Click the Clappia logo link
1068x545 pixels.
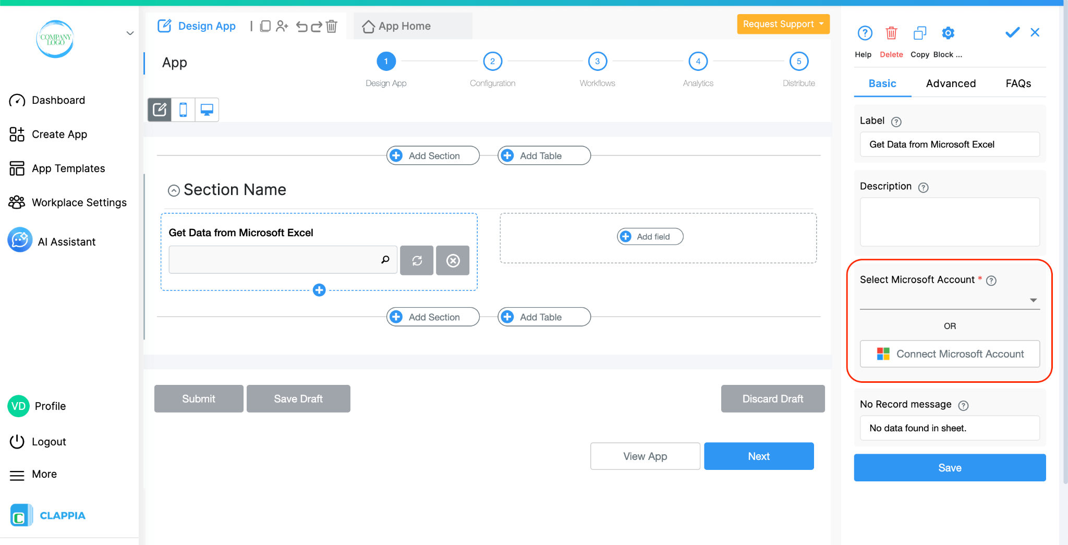pos(48,516)
